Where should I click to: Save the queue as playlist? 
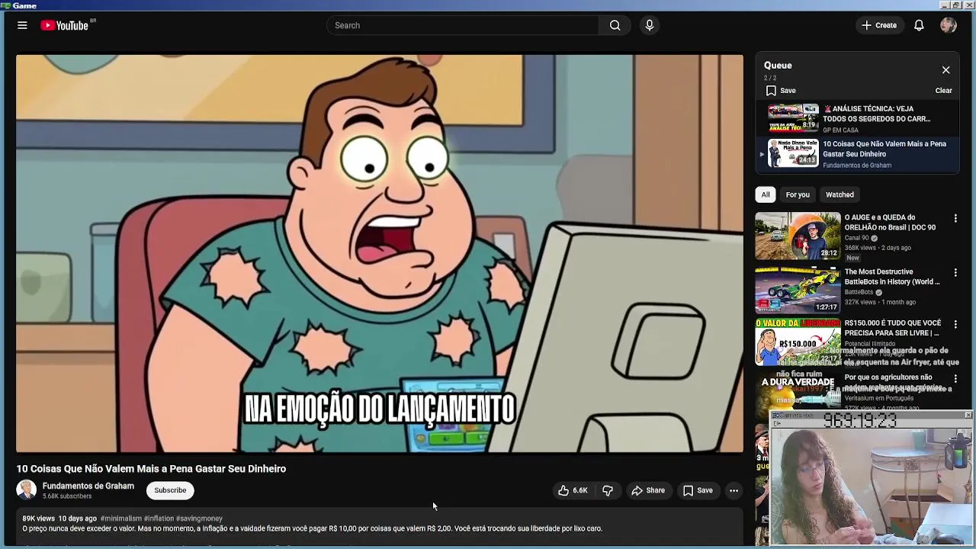coord(781,90)
